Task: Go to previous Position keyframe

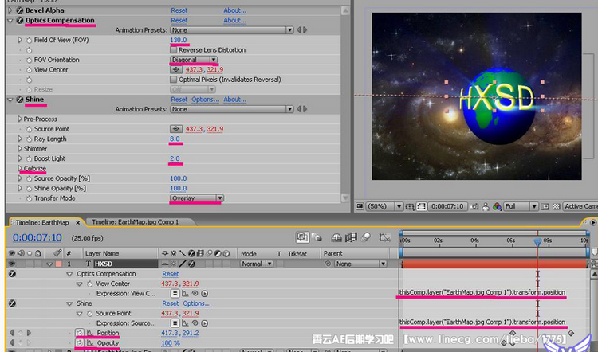Action: pyautogui.click(x=11, y=333)
